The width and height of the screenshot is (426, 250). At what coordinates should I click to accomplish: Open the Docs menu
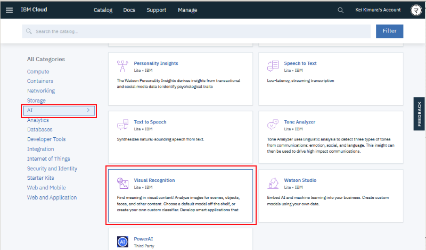pos(129,10)
